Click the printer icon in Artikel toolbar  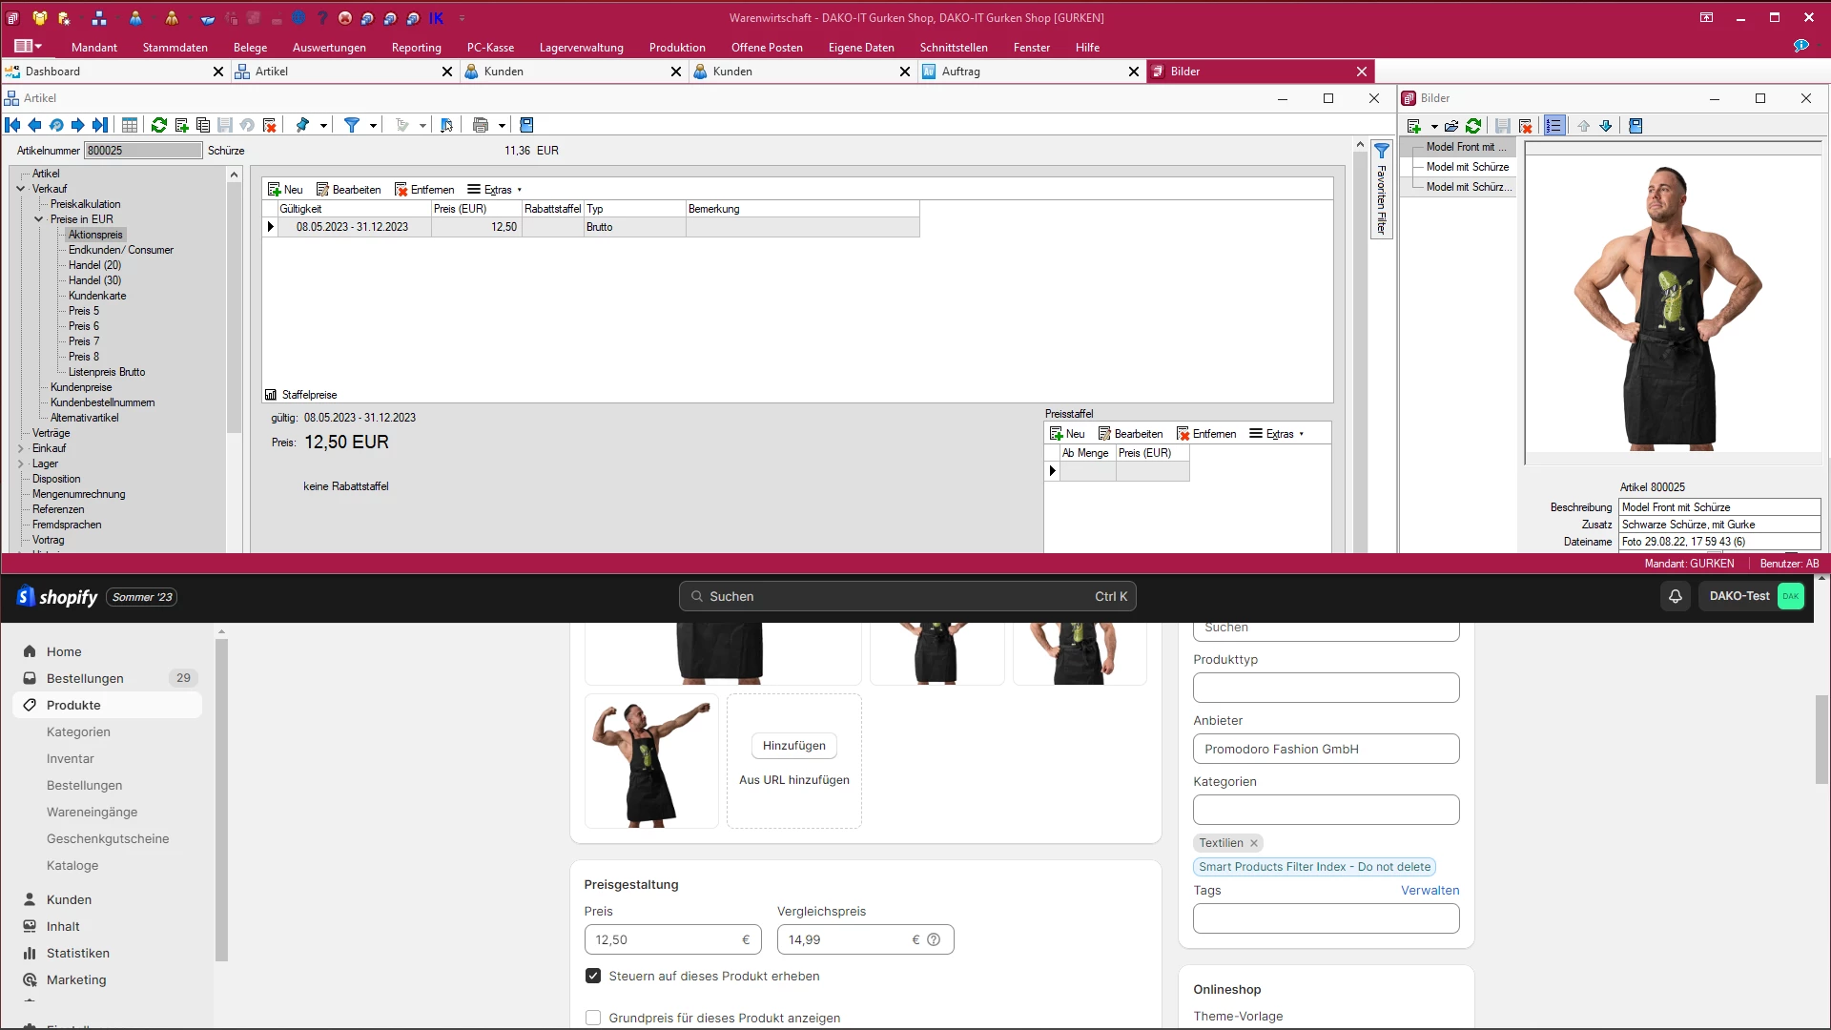tap(481, 125)
